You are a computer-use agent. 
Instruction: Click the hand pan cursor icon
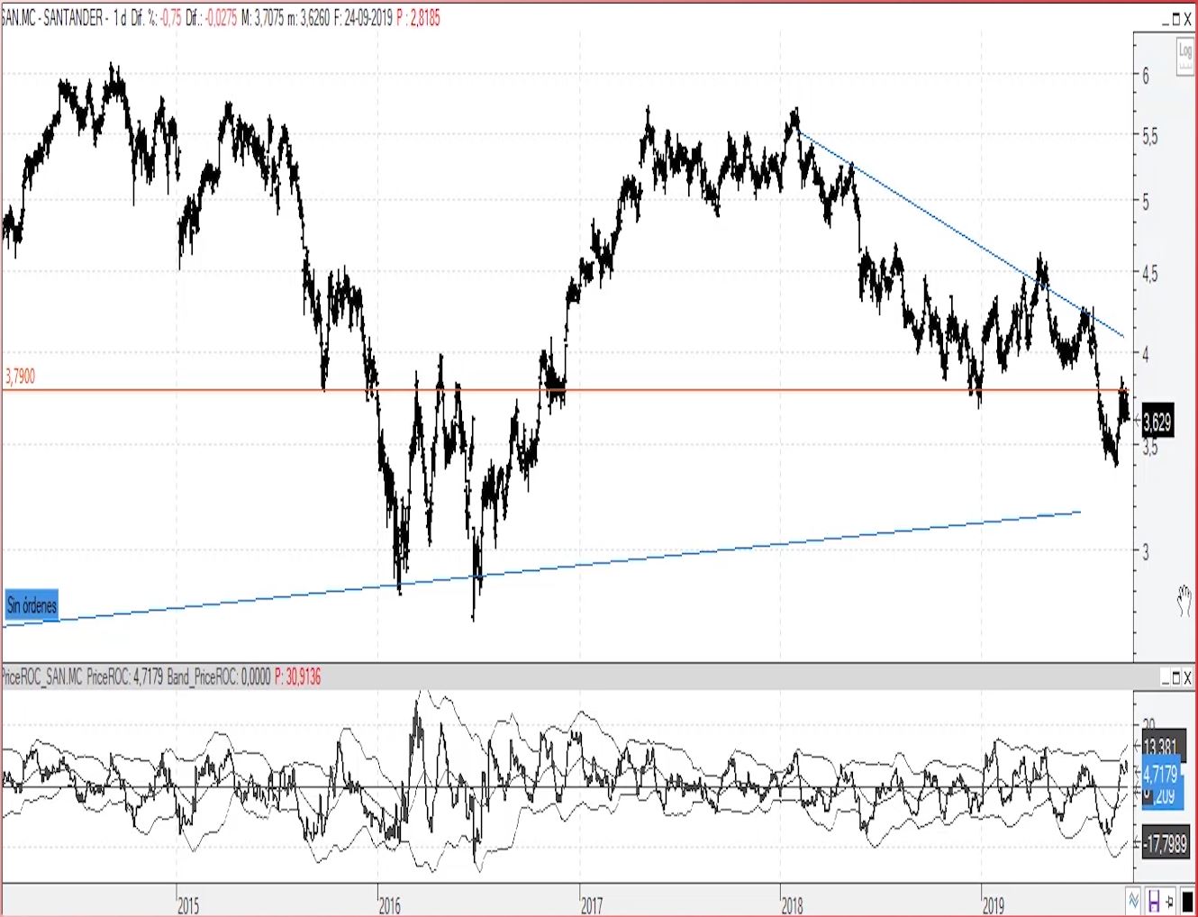tap(1185, 600)
